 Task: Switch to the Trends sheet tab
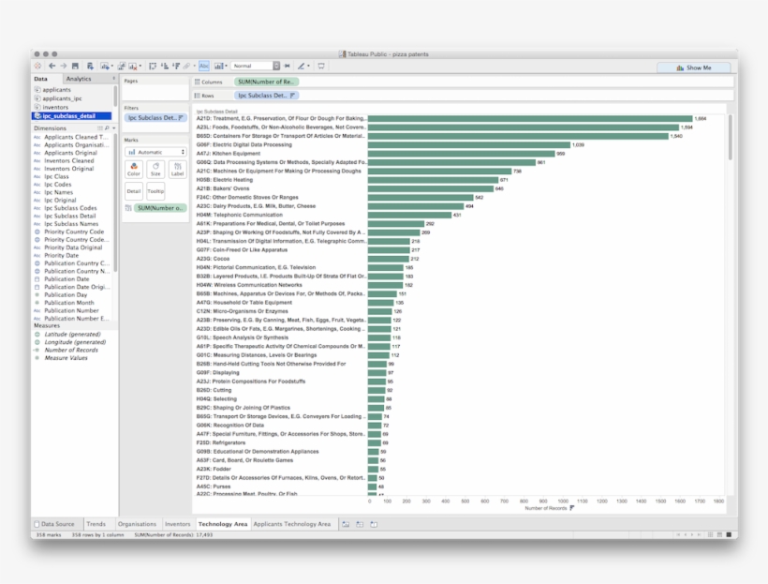coord(96,524)
